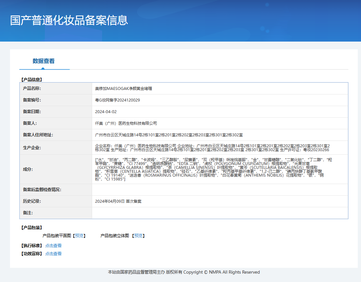
Task: Select product name 美修加MAESOGAK净颜黄金啫喱
Action: tap(123, 89)
